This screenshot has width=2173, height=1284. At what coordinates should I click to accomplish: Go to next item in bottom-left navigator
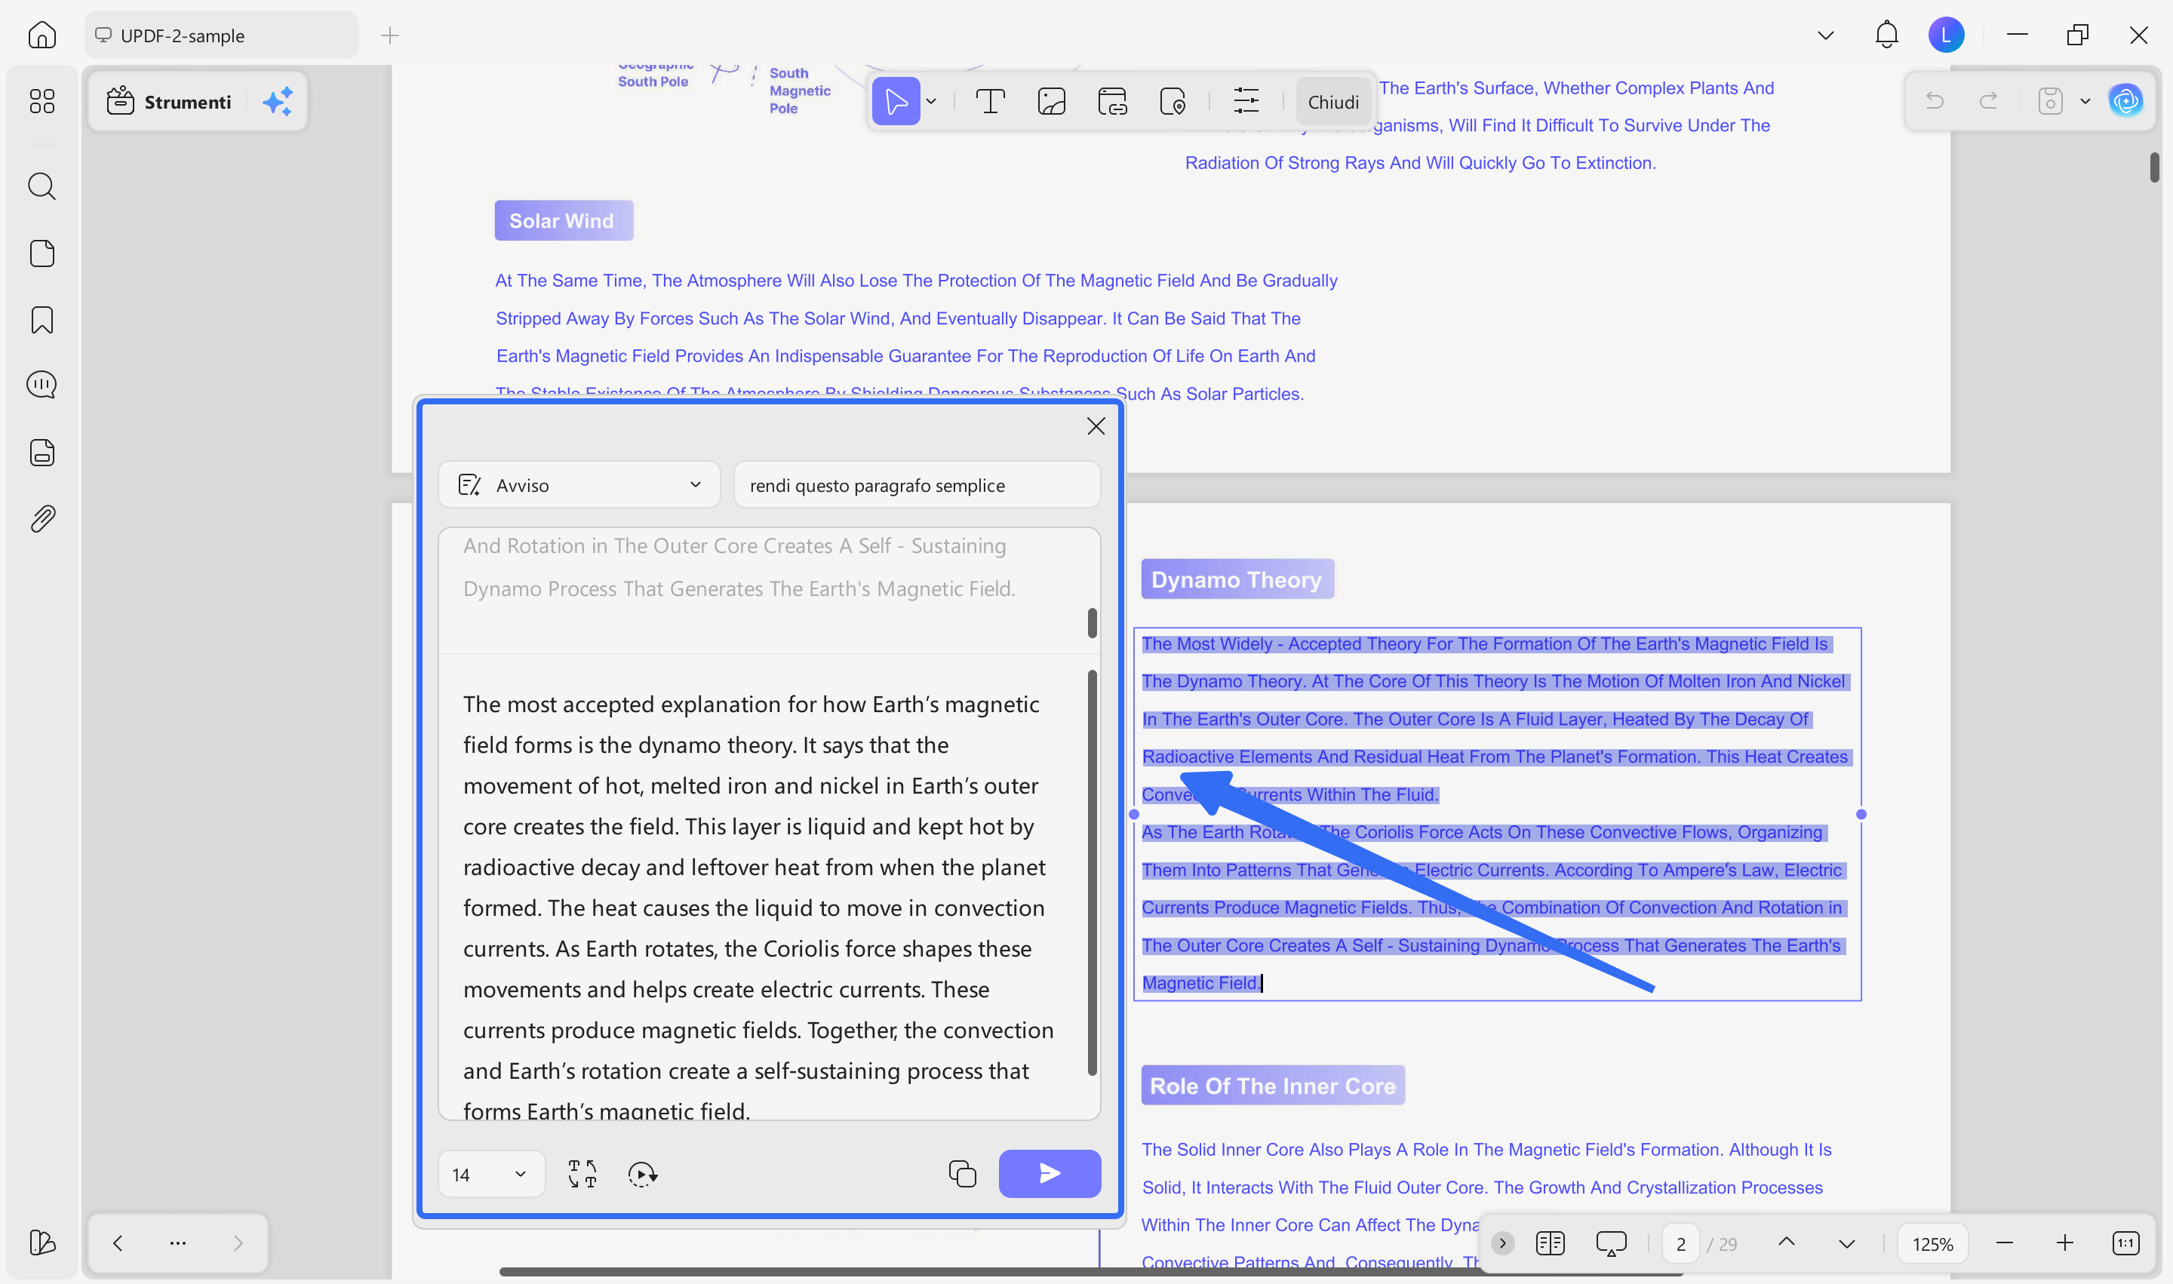point(238,1243)
